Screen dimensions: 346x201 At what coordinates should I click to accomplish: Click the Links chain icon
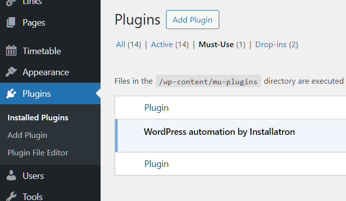click(11, 3)
